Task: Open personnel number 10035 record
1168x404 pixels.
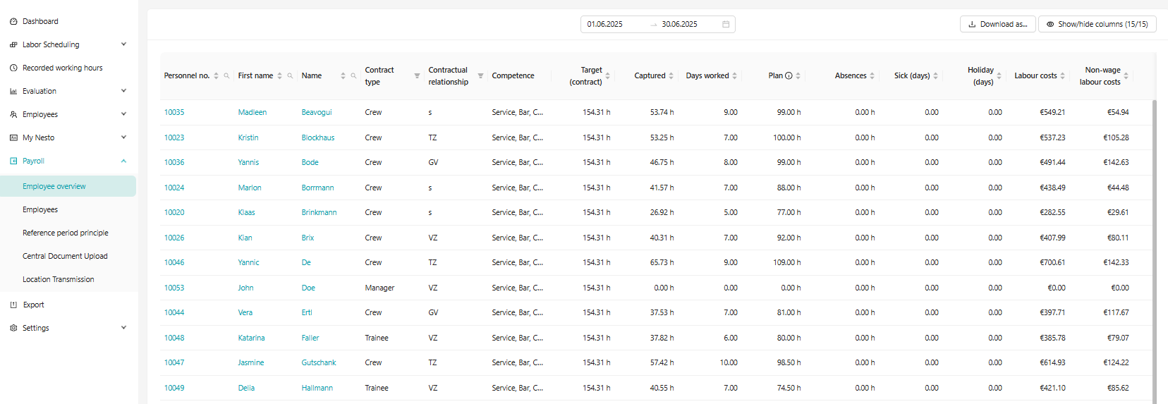Action: click(174, 113)
